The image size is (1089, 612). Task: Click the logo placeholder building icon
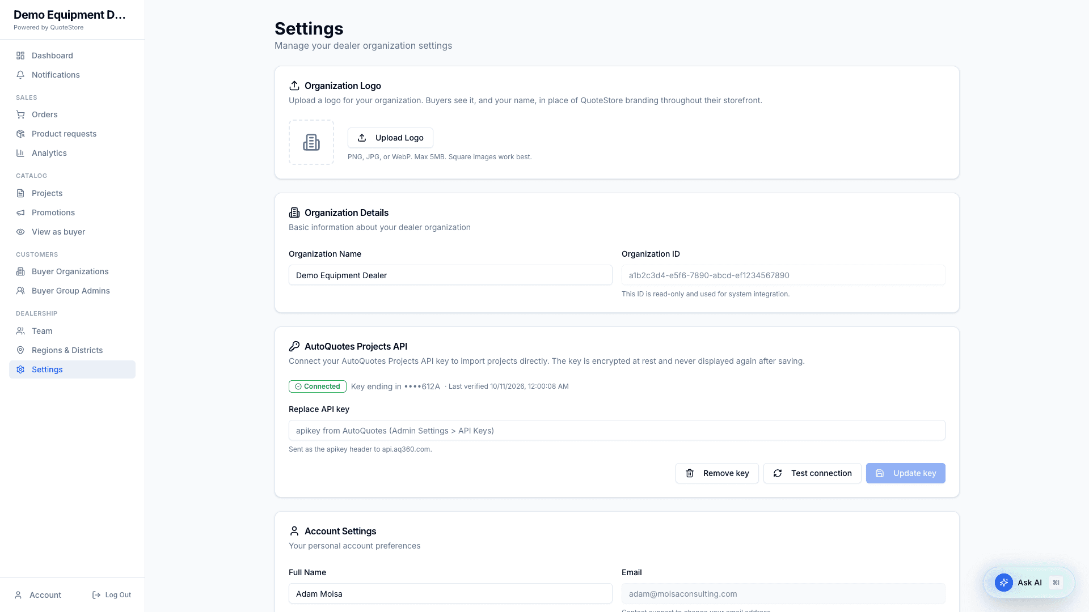click(311, 142)
